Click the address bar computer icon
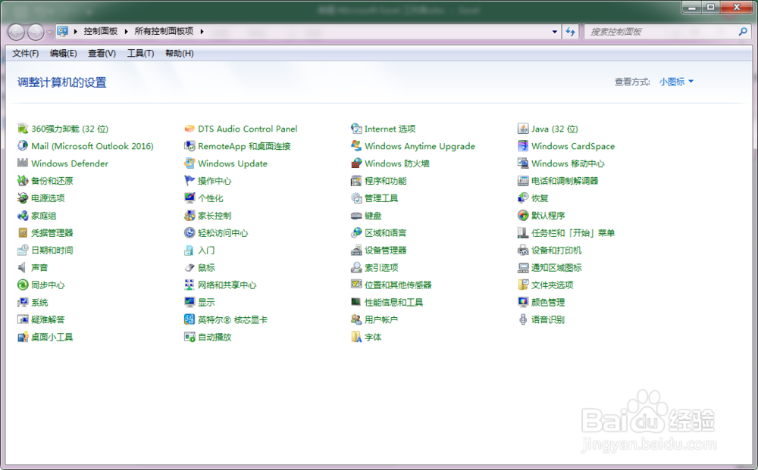 click(62, 32)
